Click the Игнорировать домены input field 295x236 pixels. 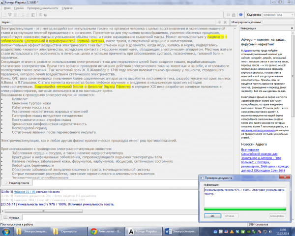click(278, 22)
